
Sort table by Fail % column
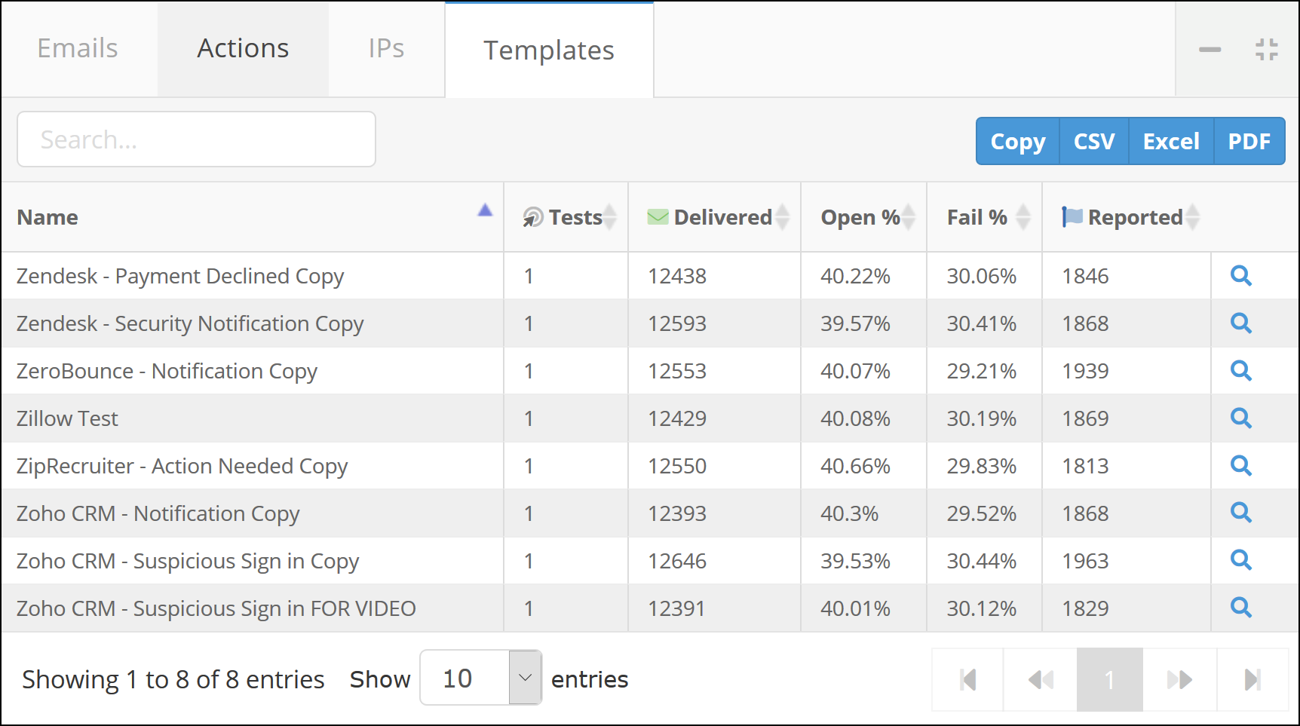[x=985, y=217]
